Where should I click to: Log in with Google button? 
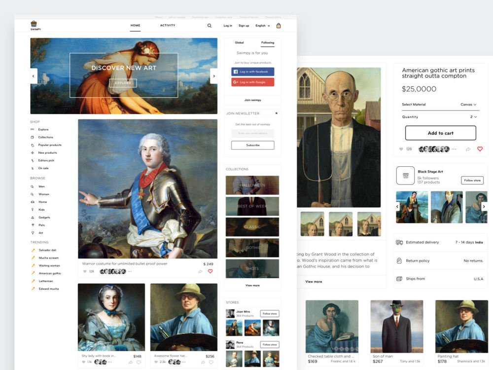click(x=253, y=82)
